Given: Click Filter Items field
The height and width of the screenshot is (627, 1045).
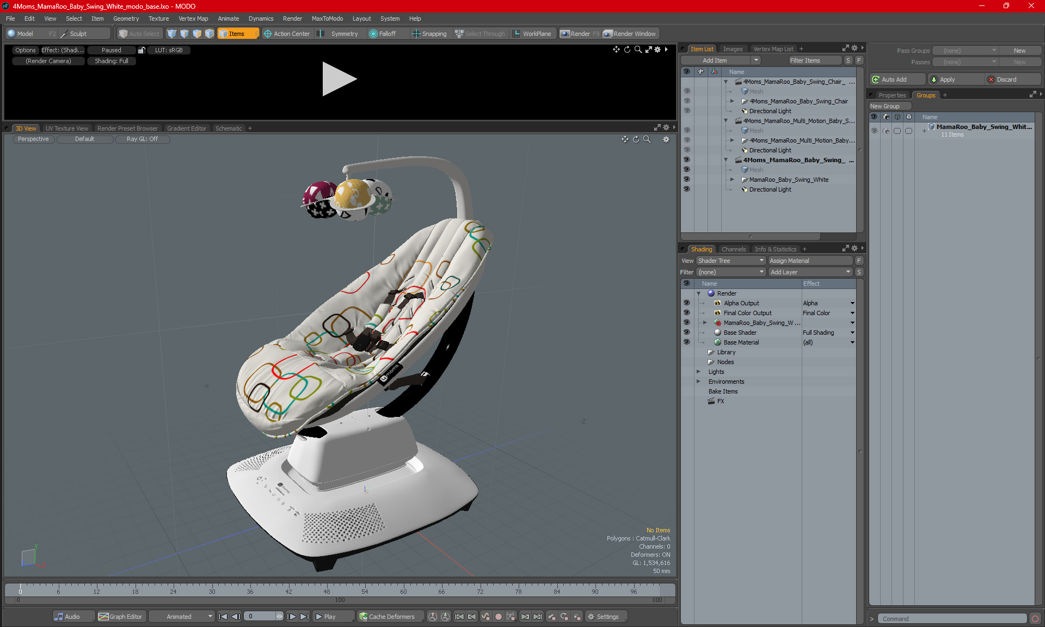Looking at the screenshot, I should coord(814,60).
